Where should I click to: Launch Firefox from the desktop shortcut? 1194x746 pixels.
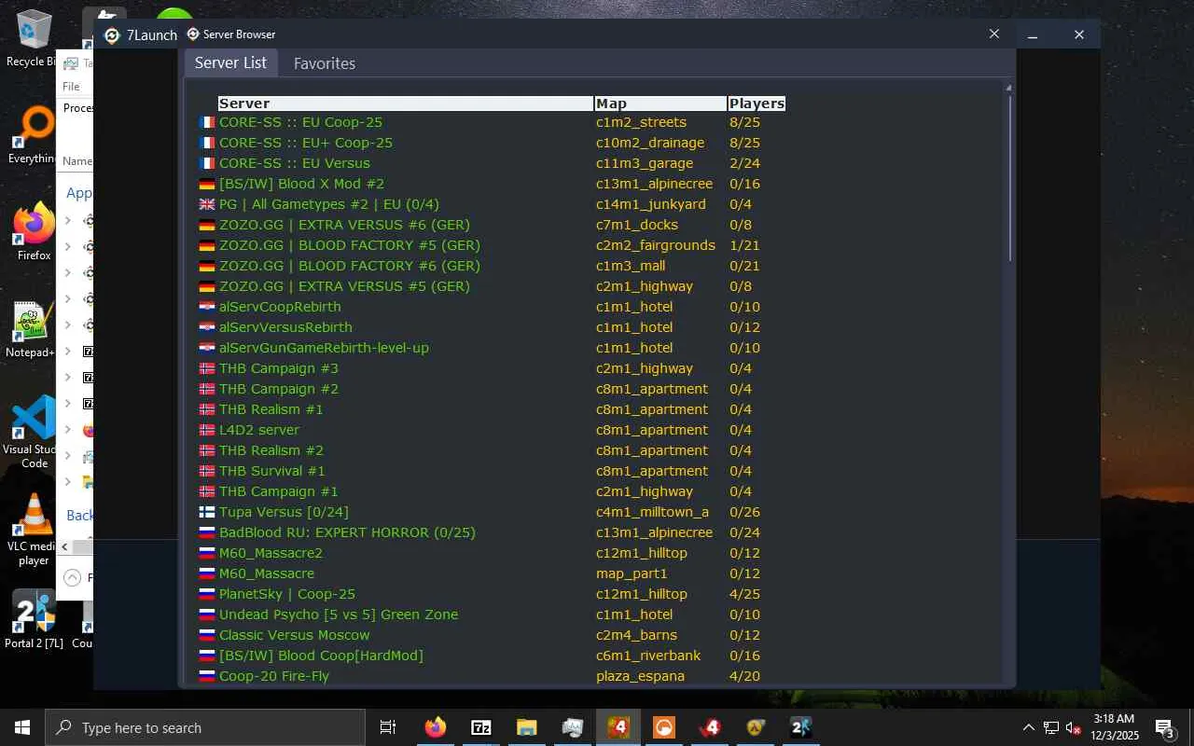coord(34,231)
